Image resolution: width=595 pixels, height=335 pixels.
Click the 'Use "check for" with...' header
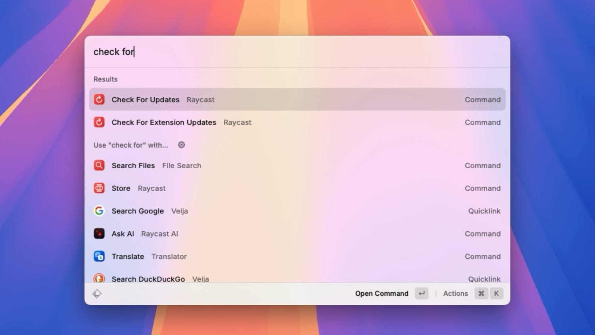tap(131, 145)
